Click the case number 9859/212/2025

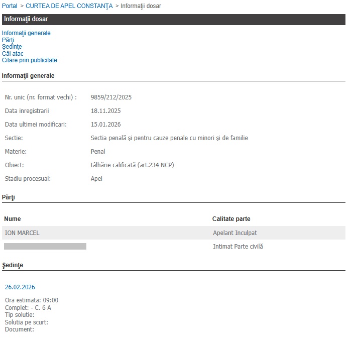(x=111, y=97)
